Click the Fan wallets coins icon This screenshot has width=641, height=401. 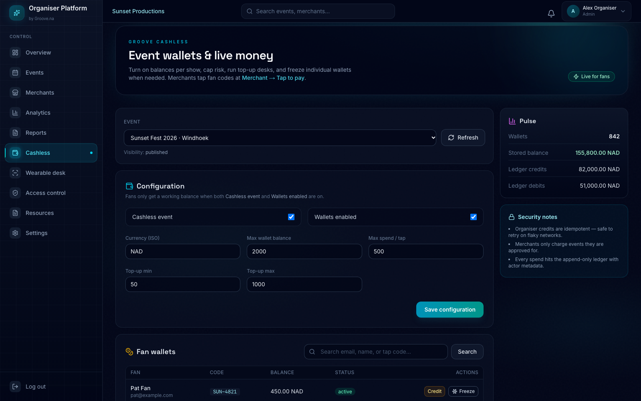(129, 352)
